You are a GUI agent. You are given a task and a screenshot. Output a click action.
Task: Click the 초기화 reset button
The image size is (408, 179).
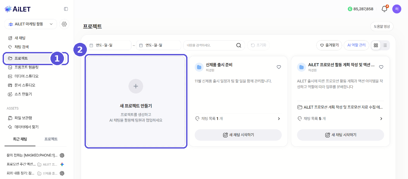pos(259,45)
